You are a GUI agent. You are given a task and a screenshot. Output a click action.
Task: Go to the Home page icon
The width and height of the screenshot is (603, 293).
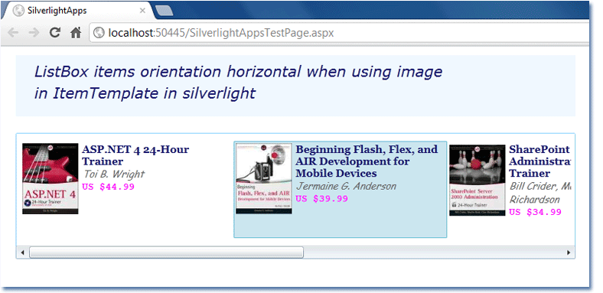(x=77, y=33)
